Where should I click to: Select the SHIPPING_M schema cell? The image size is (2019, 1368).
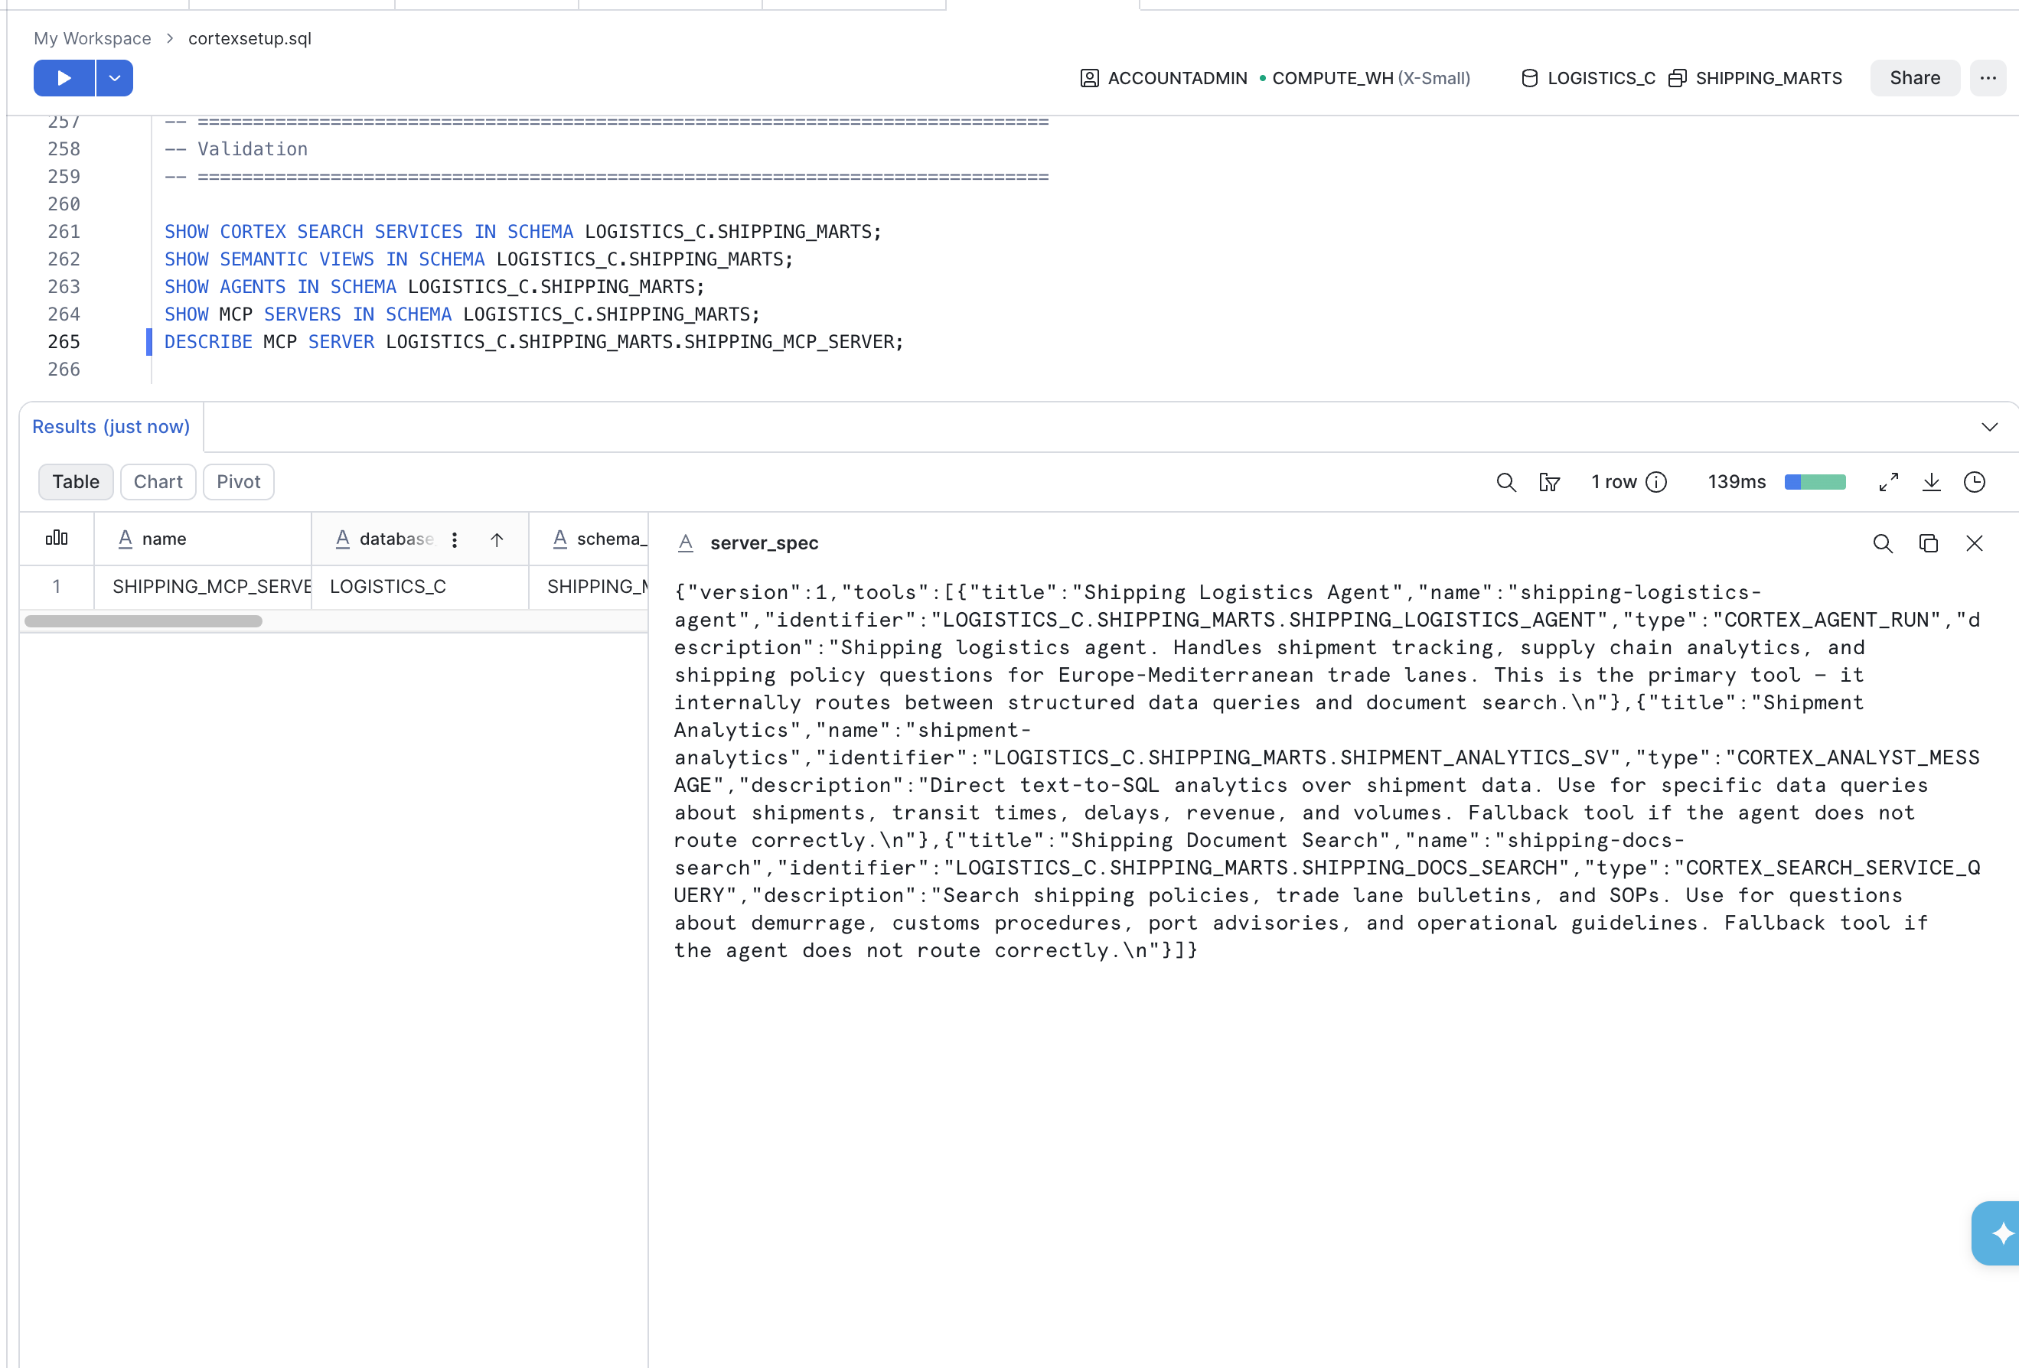coord(589,586)
